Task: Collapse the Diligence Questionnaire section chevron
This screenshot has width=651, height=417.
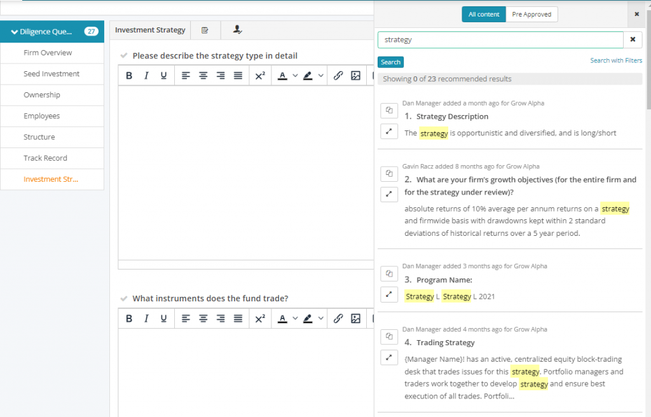Action: [x=13, y=31]
